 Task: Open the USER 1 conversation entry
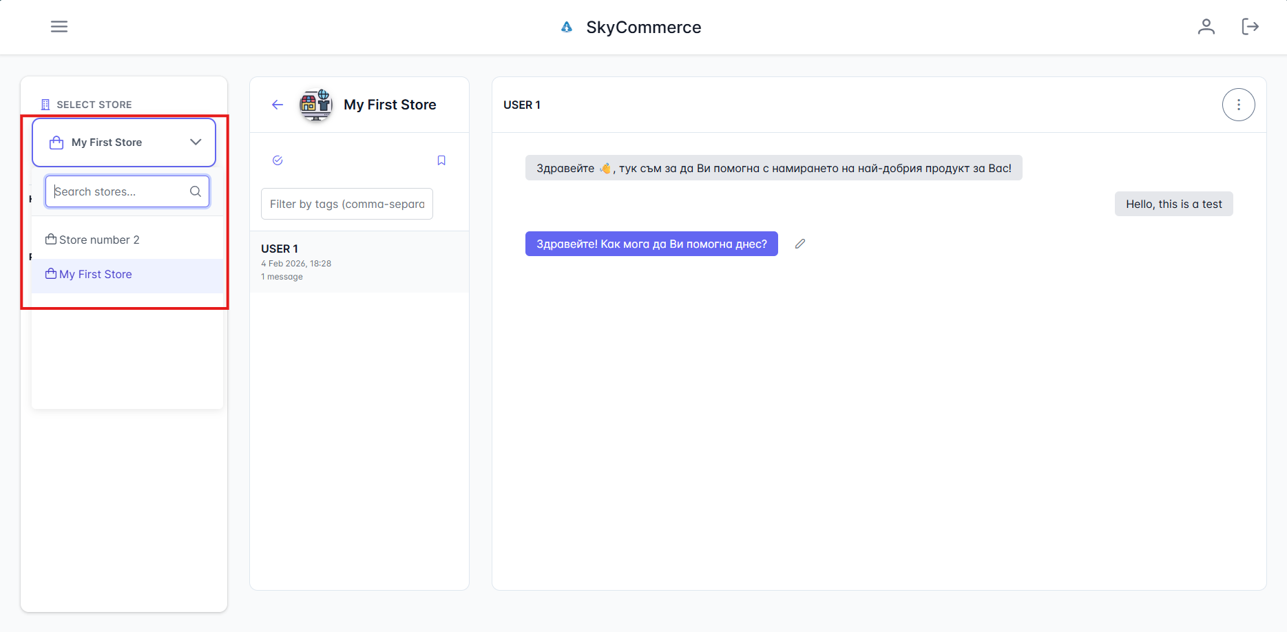[359, 262]
